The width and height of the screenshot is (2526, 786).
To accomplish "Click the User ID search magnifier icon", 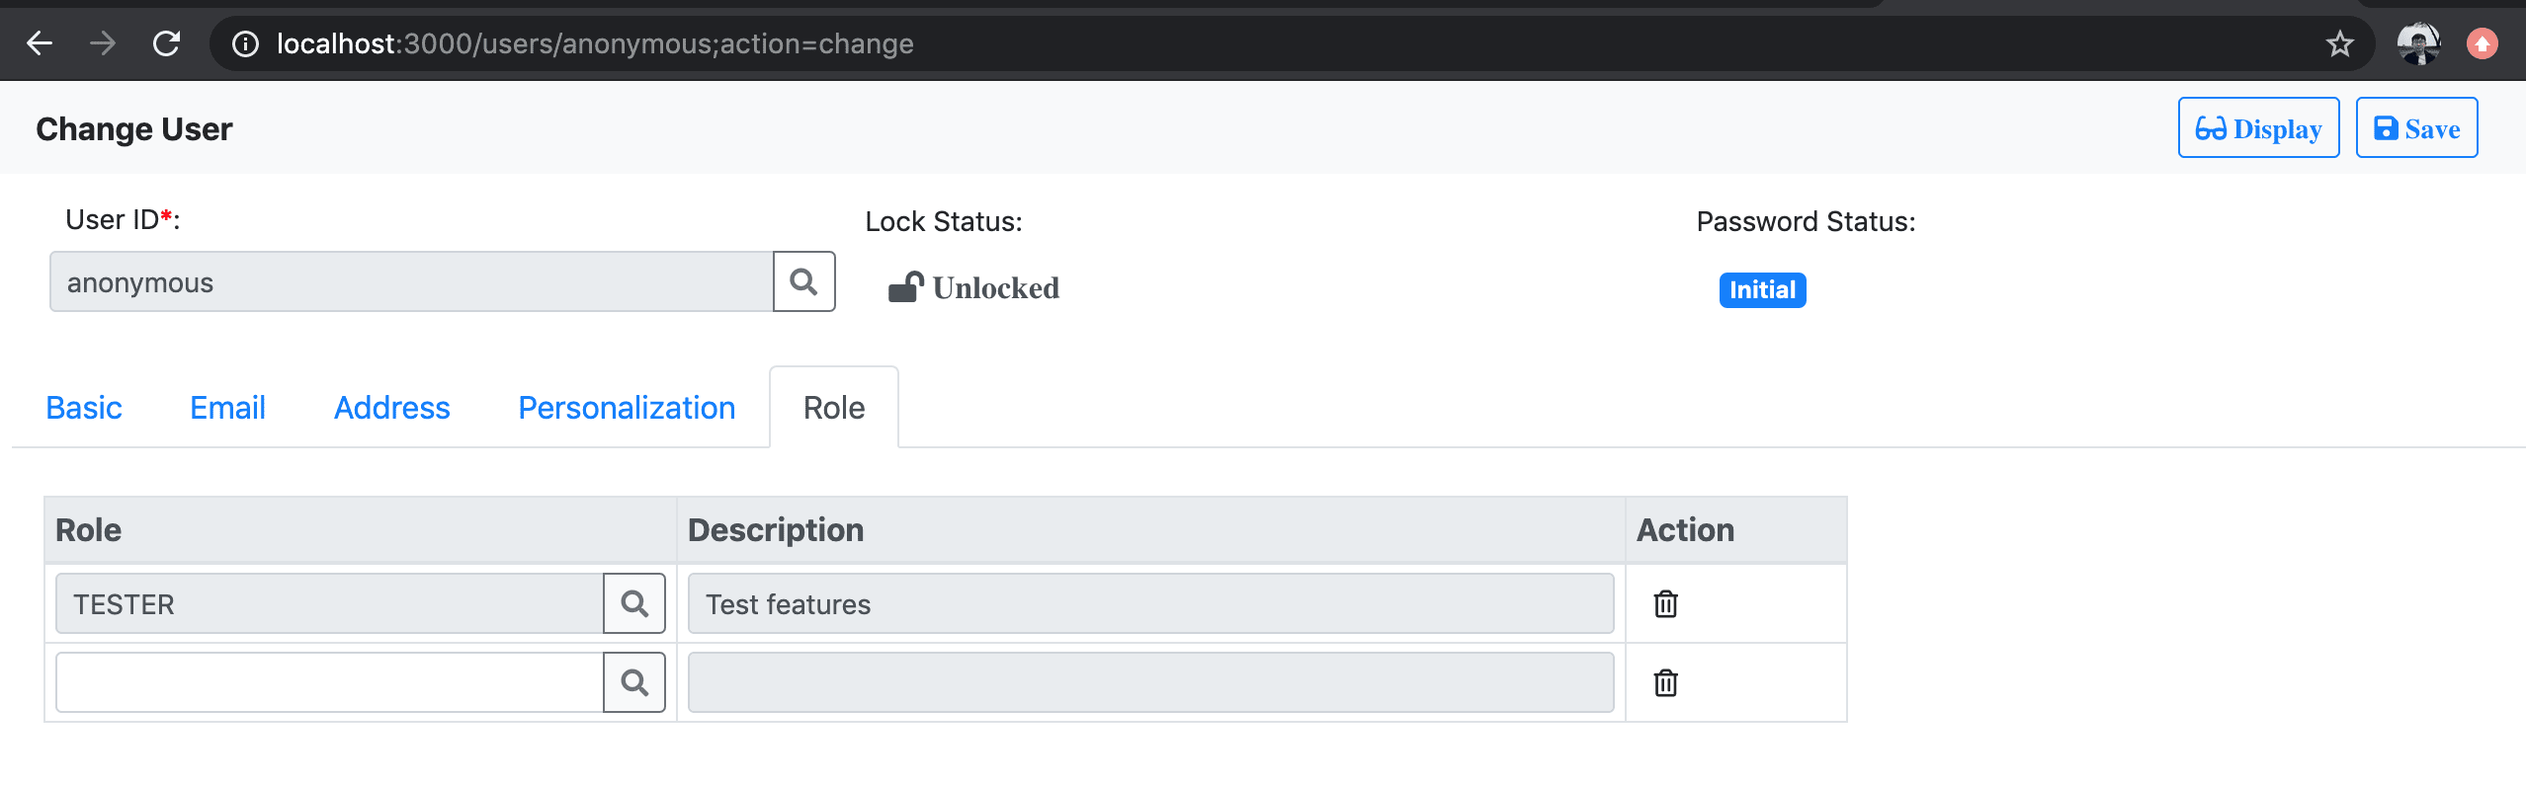I will (x=804, y=282).
